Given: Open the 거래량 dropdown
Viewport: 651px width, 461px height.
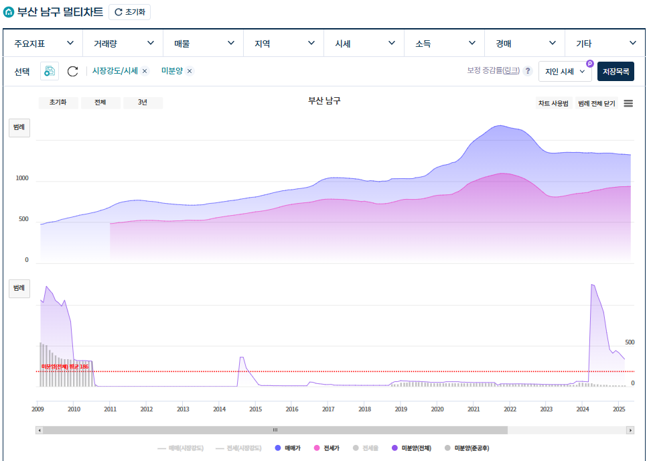Looking at the screenshot, I should tap(121, 42).
